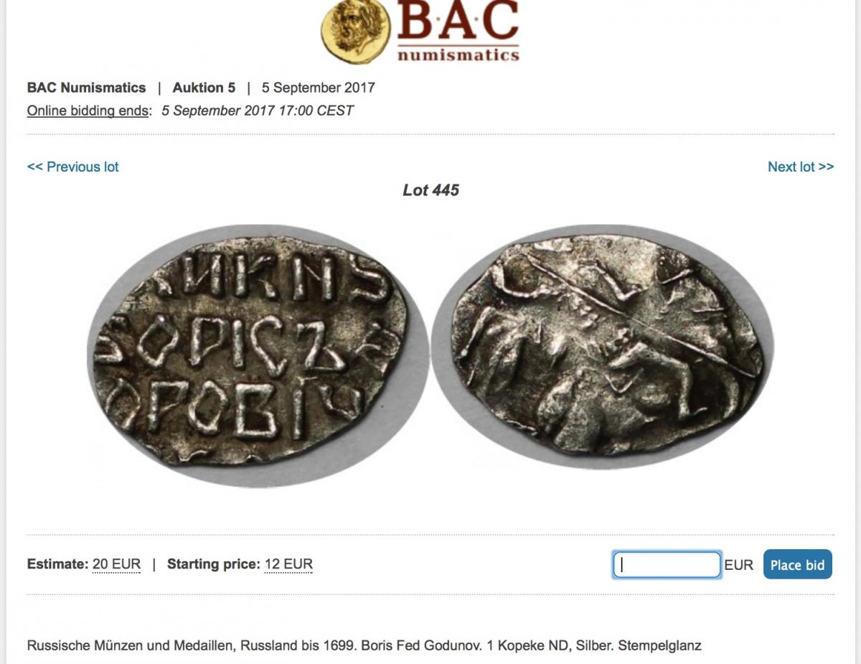The width and height of the screenshot is (861, 664).
Task: Click the gold coin BAC logo icon
Action: coord(356,32)
